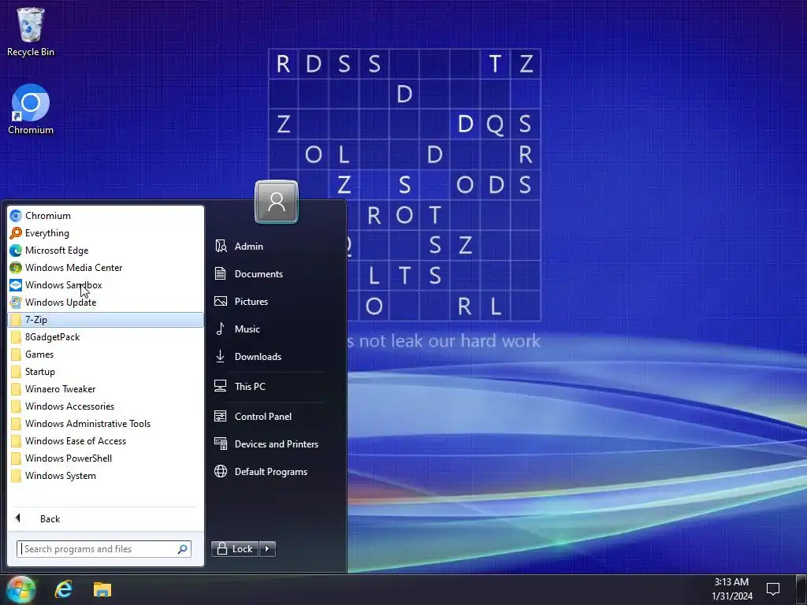Open shutdown options arrow beside Lock
The image size is (807, 605).
(x=267, y=549)
